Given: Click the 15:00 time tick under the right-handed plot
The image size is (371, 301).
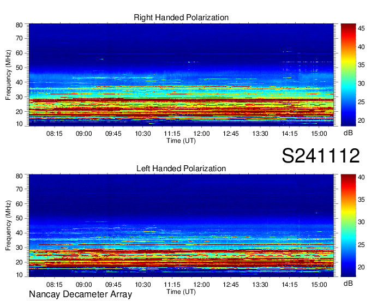Looking at the screenshot, I should click(x=319, y=134).
